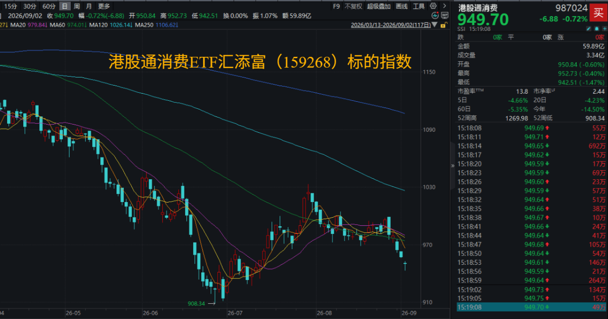The width and height of the screenshot is (608, 319).
Task: Click the right chevron in top toolbar
Action: [444, 6]
